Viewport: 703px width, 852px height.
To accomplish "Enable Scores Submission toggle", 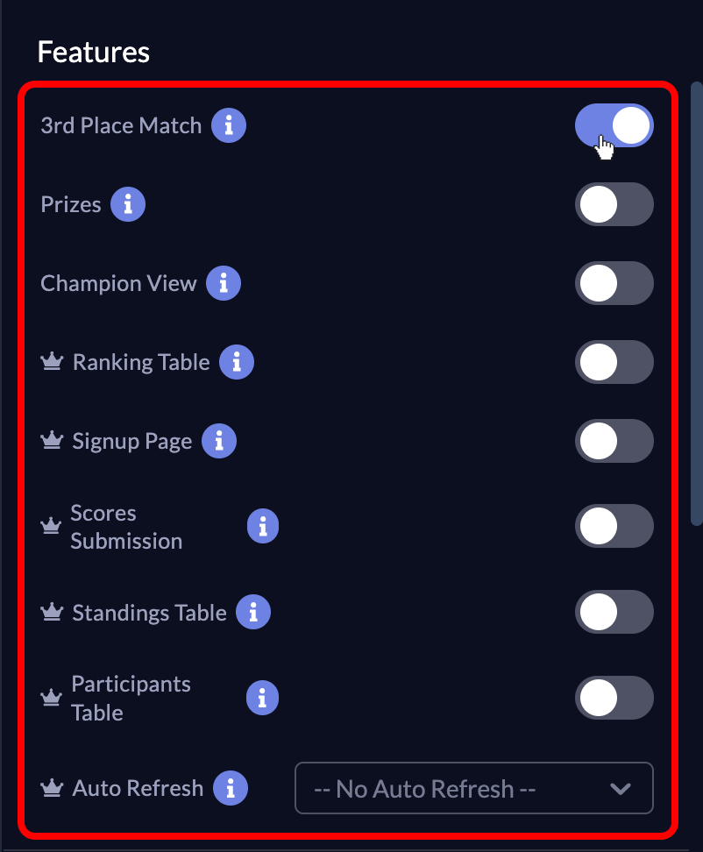I will tap(614, 527).
